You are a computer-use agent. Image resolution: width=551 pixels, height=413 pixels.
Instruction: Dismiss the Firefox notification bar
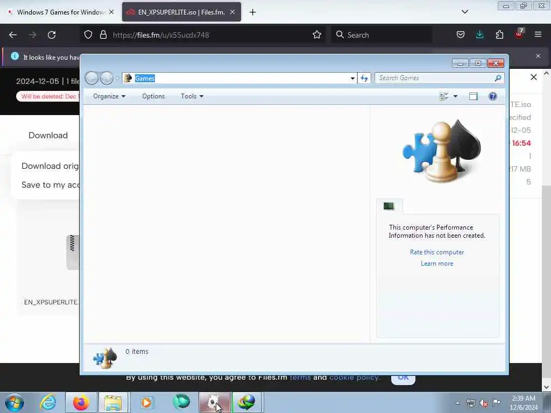pyautogui.click(x=538, y=56)
